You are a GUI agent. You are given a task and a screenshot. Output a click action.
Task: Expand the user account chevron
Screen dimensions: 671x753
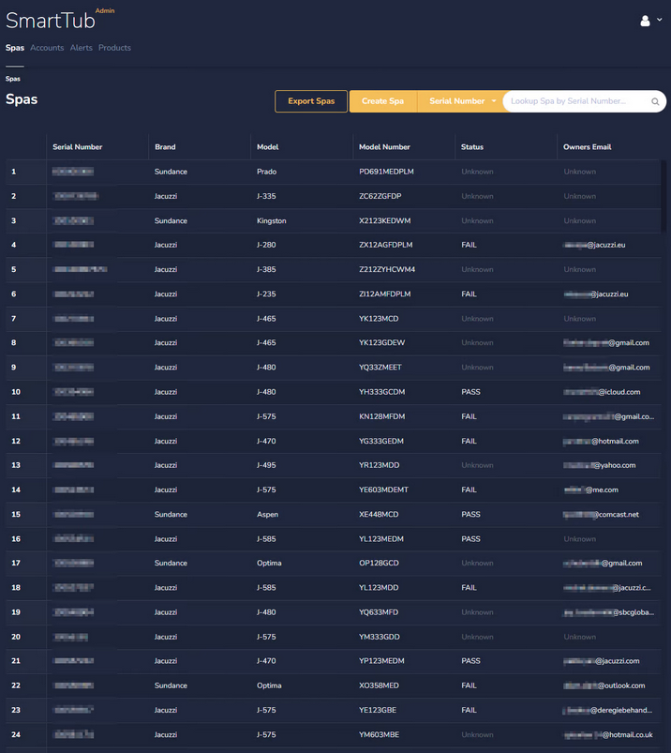tap(660, 20)
